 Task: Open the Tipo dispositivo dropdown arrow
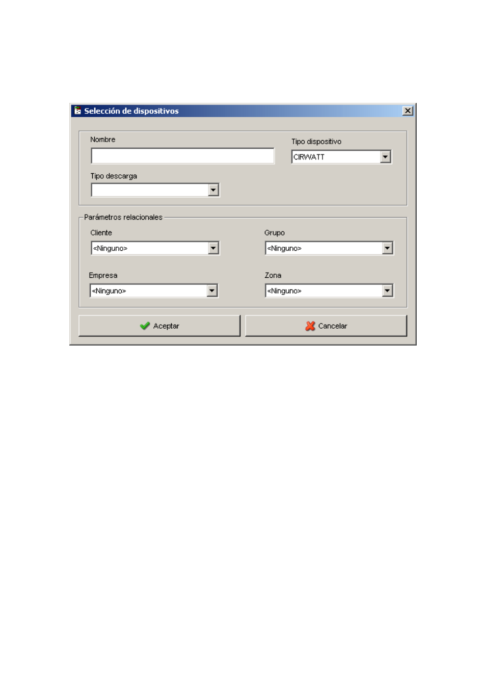point(386,157)
